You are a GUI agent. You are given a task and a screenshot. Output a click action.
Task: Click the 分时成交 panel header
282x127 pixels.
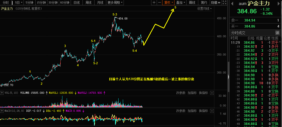click(238, 33)
